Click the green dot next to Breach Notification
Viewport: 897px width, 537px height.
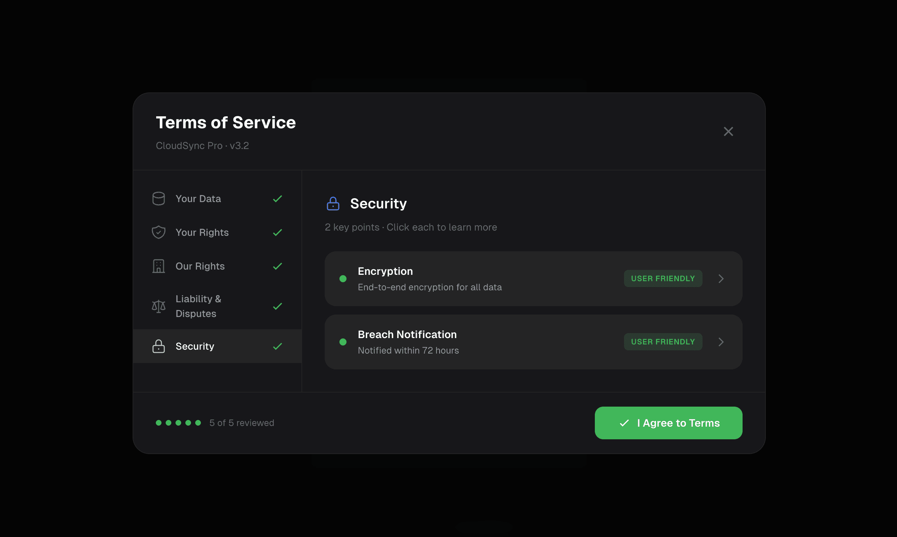coord(343,342)
